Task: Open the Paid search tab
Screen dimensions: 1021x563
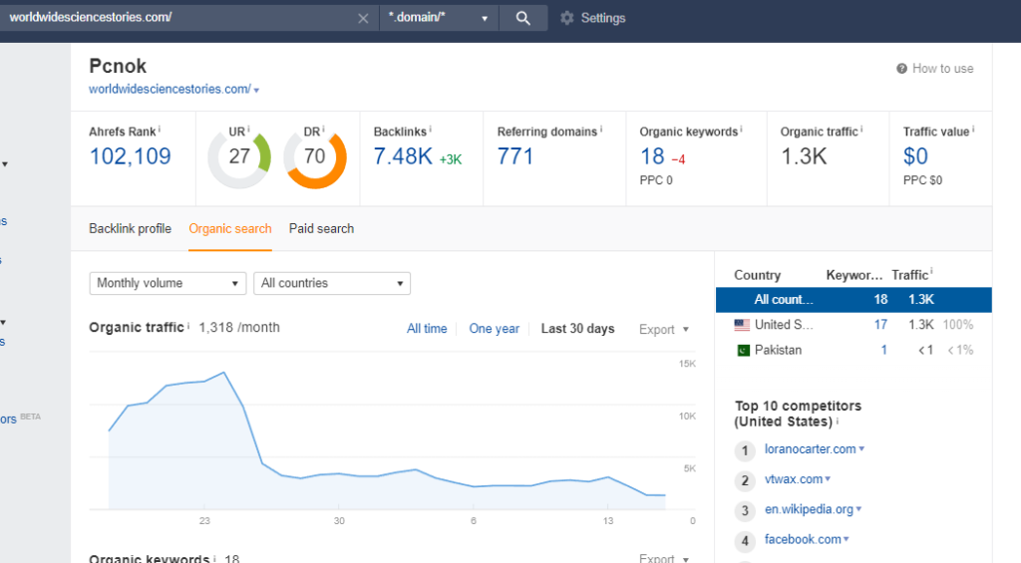Action: click(x=322, y=228)
